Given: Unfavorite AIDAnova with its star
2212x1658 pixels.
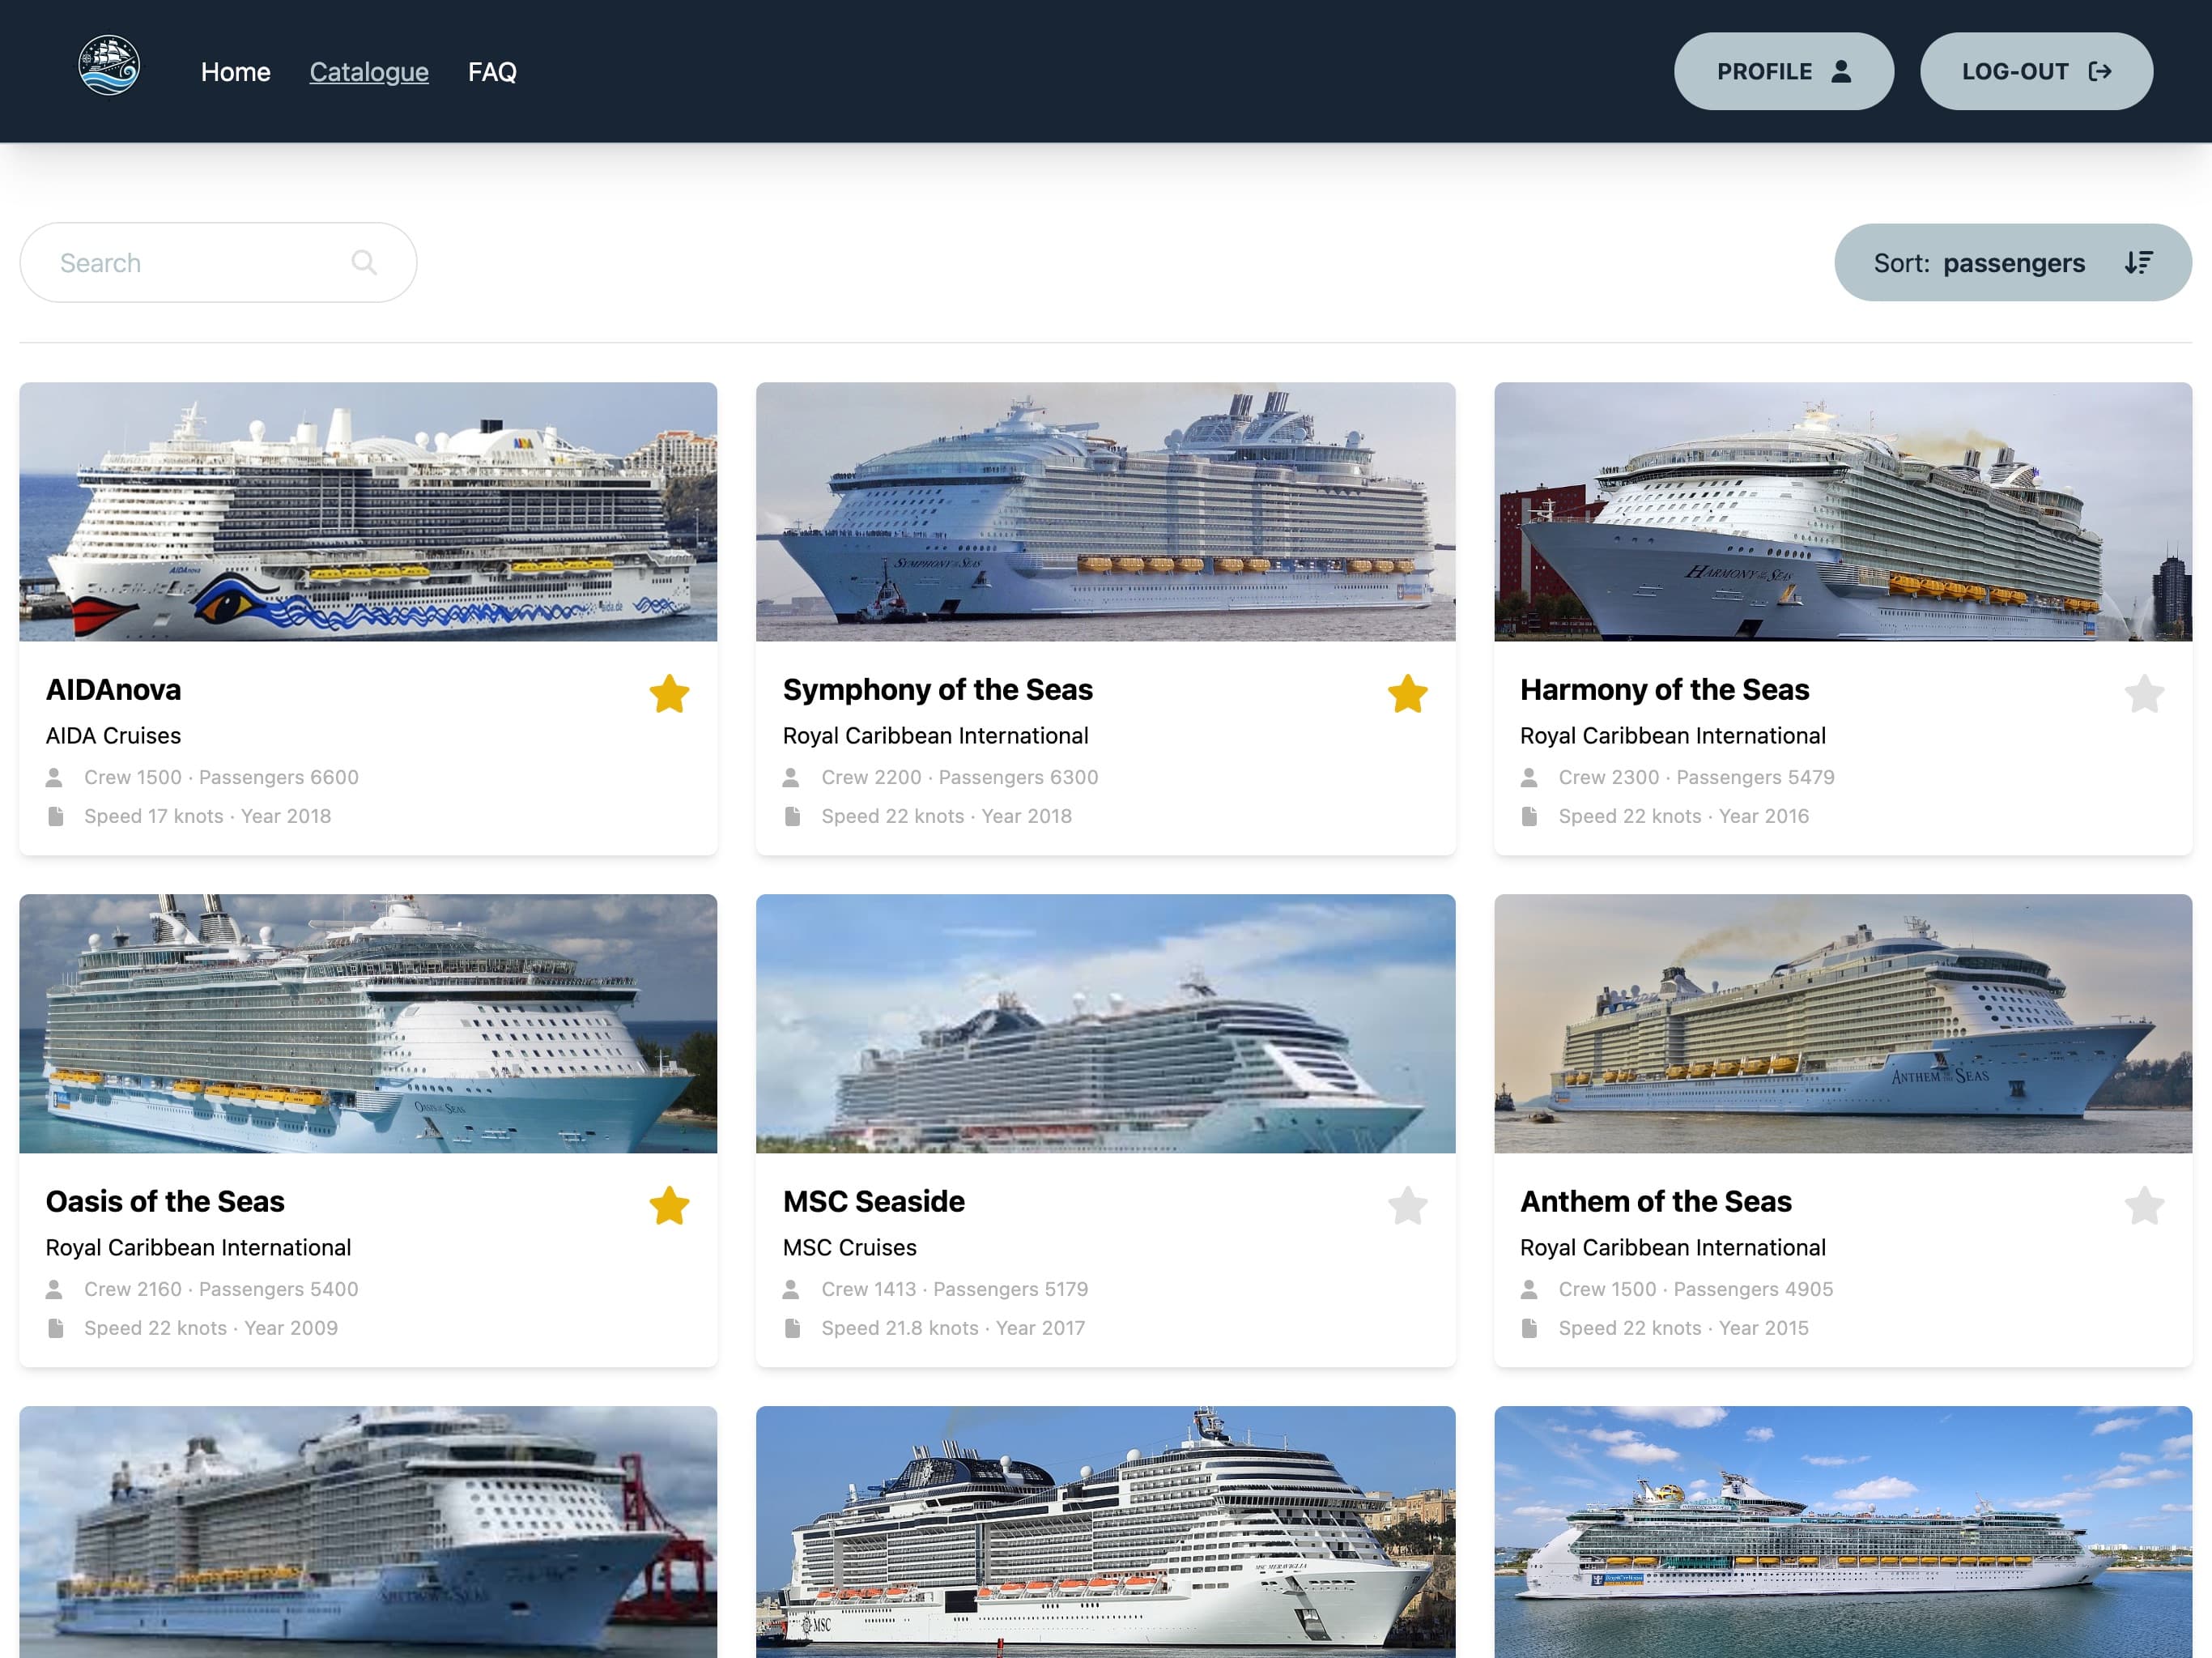Looking at the screenshot, I should tap(669, 693).
